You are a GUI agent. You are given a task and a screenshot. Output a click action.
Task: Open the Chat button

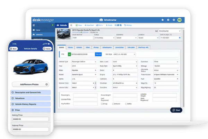pos(176,110)
